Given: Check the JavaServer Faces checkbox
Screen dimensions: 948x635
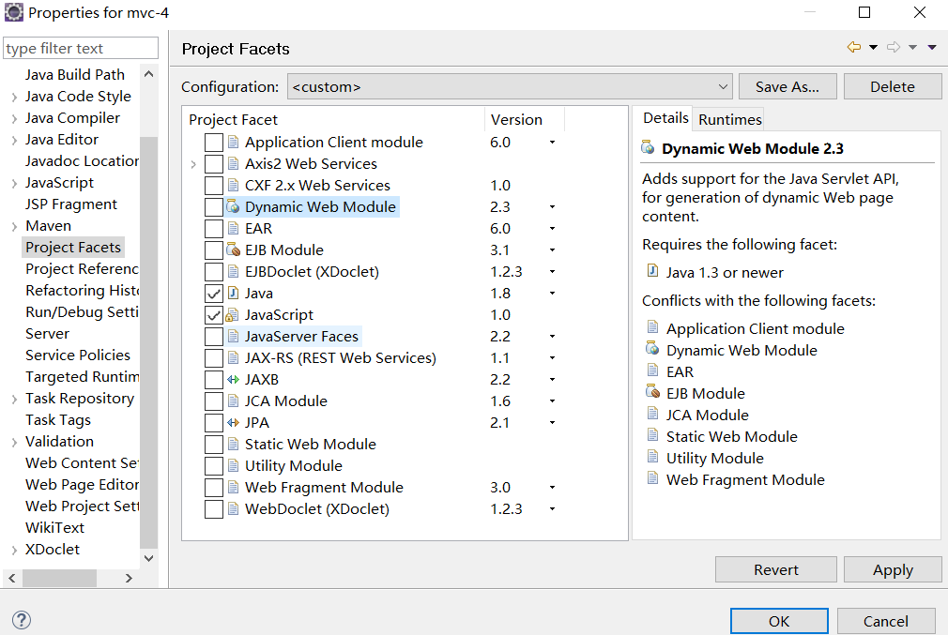Looking at the screenshot, I should 214,337.
